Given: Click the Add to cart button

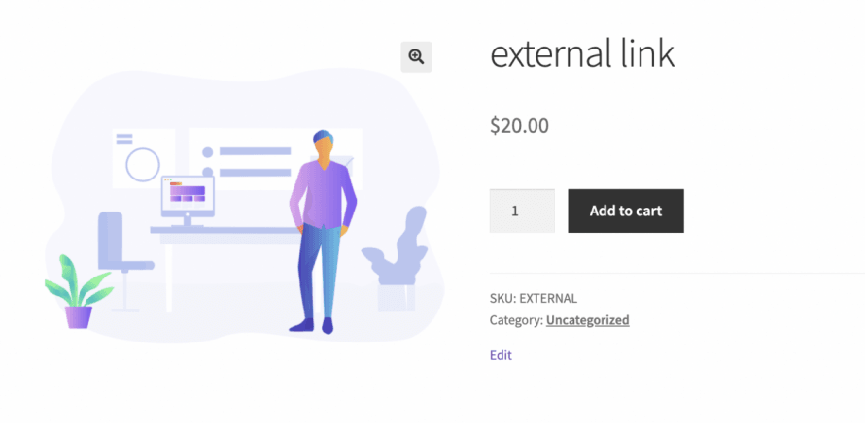Looking at the screenshot, I should (x=625, y=211).
